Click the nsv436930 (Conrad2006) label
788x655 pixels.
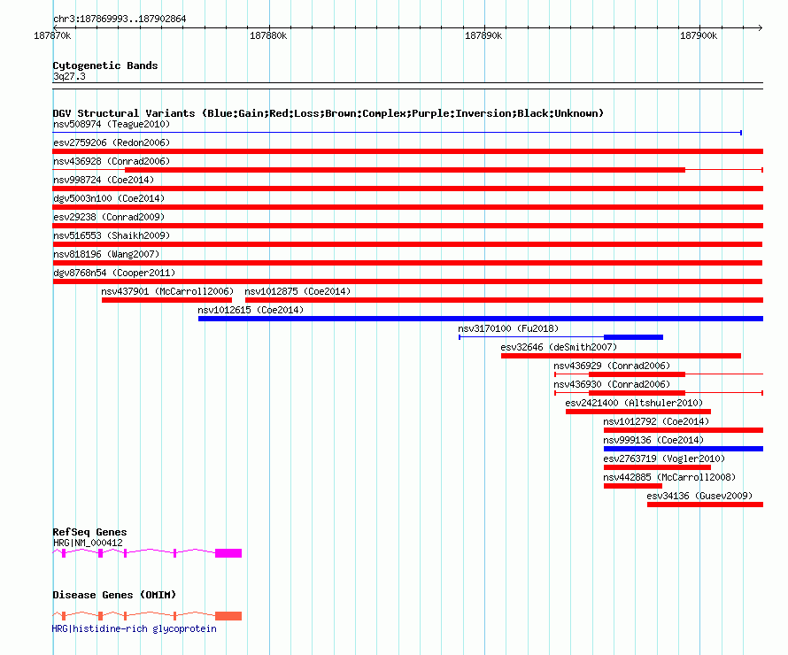[x=612, y=384]
